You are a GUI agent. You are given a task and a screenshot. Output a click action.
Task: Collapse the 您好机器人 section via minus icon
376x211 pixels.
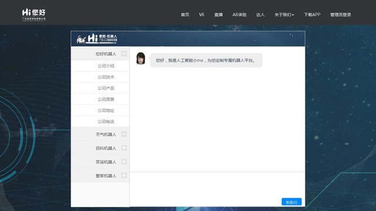124,53
